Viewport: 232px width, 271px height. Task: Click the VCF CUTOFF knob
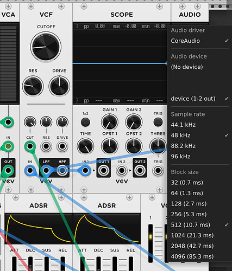pyautogui.click(x=46, y=47)
